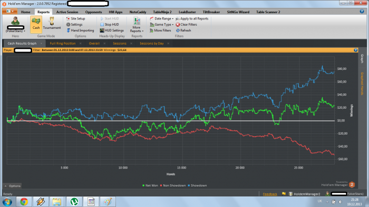Switch to the Home ribbon tab
The image size is (369, 207).
25,12
